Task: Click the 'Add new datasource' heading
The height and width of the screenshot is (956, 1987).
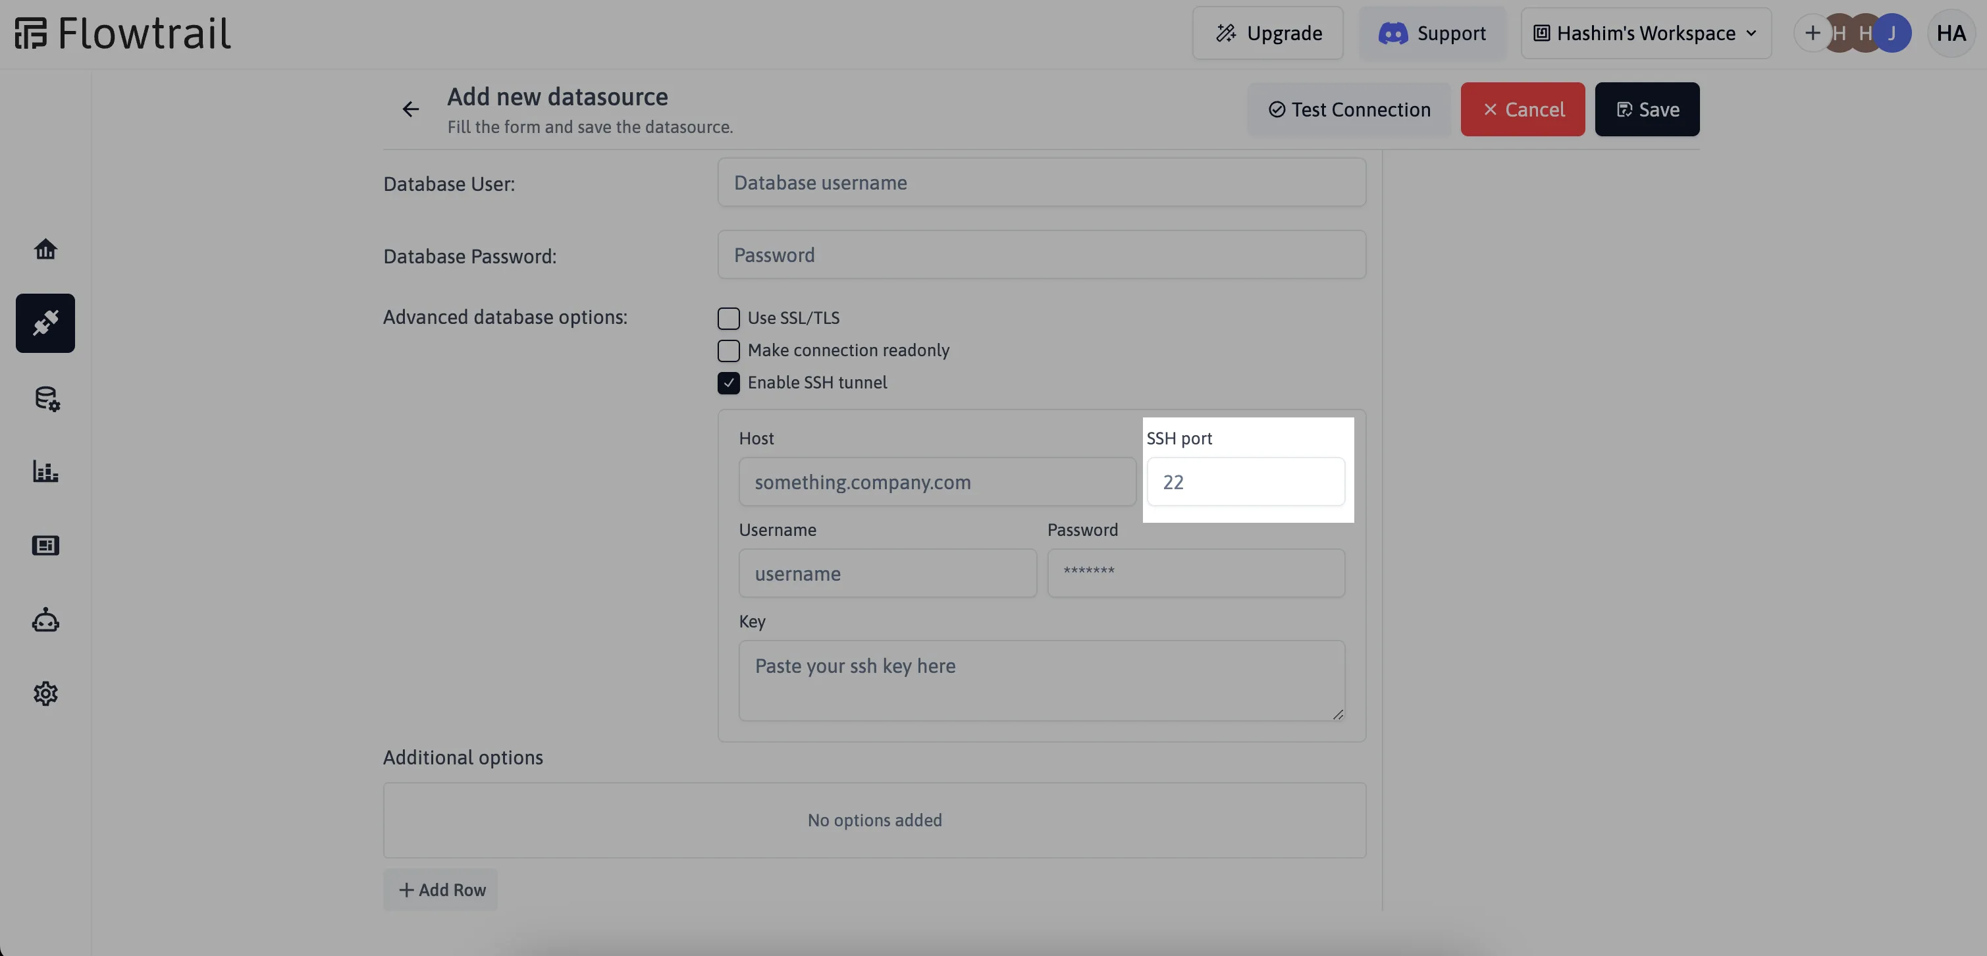Action: pos(558,97)
